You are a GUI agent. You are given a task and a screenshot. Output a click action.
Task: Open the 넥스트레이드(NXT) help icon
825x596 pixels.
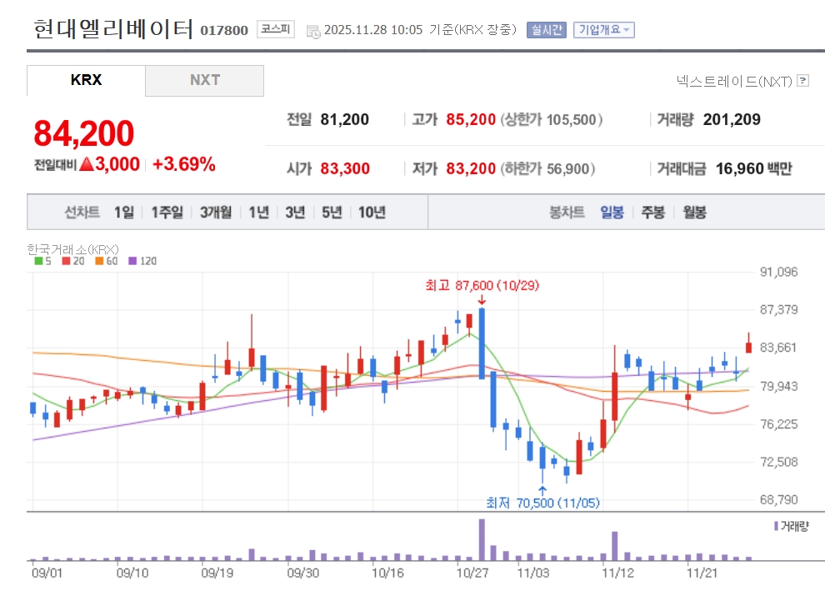coord(802,81)
